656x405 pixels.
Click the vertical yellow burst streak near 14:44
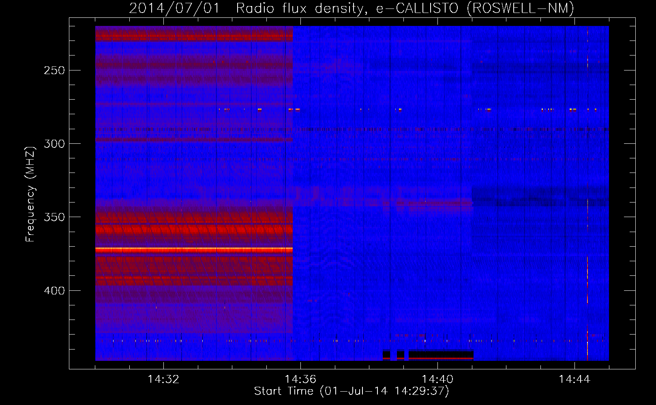pos(587,308)
